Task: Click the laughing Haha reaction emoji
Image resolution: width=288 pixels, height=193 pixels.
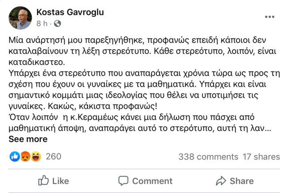Action: tap(35, 156)
